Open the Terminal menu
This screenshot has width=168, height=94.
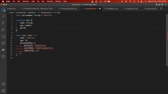pyautogui.click(x=50, y=1)
